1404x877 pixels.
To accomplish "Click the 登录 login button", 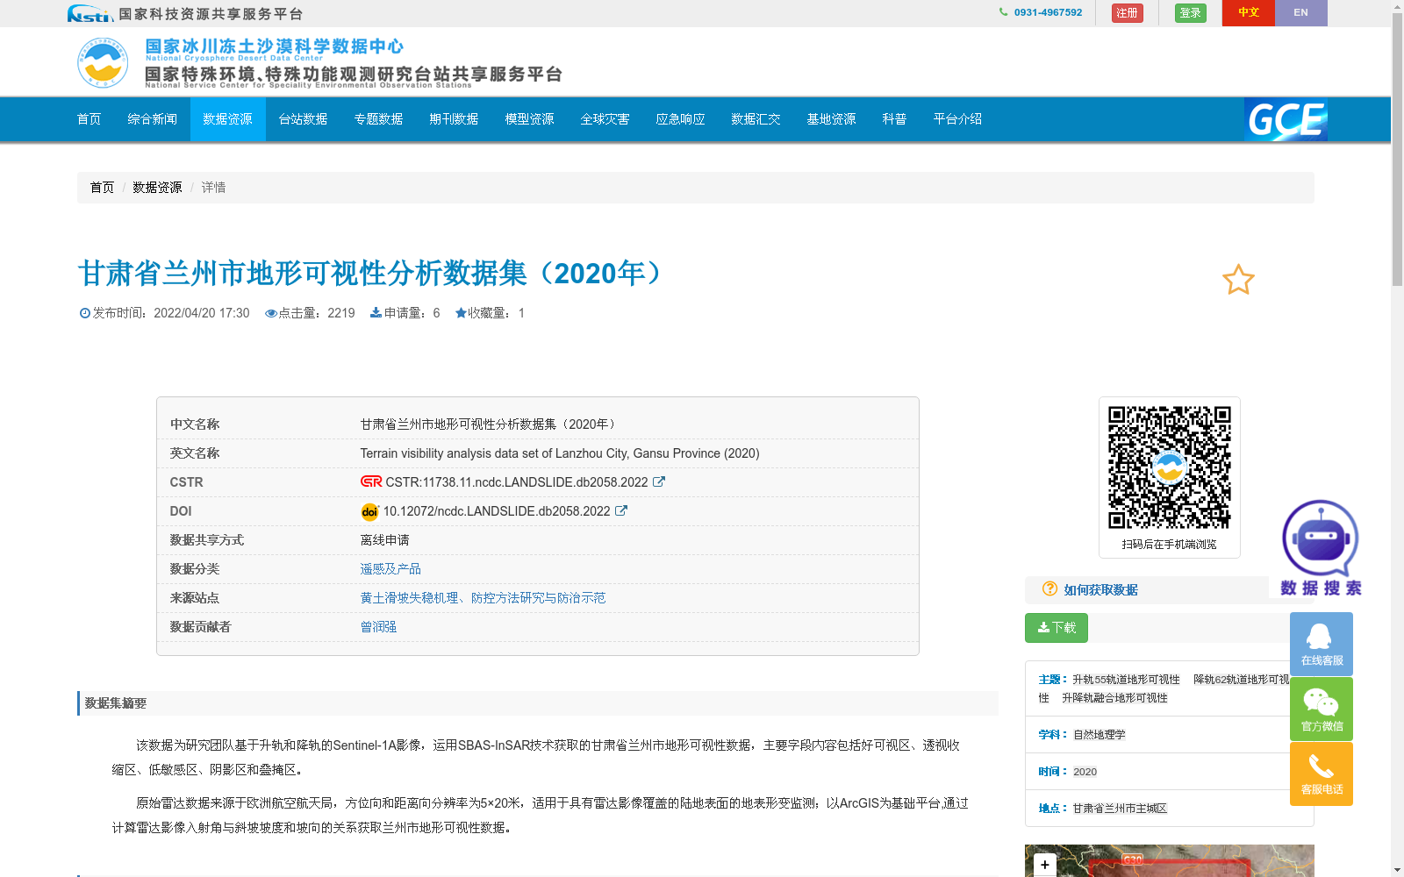I will tap(1191, 13).
